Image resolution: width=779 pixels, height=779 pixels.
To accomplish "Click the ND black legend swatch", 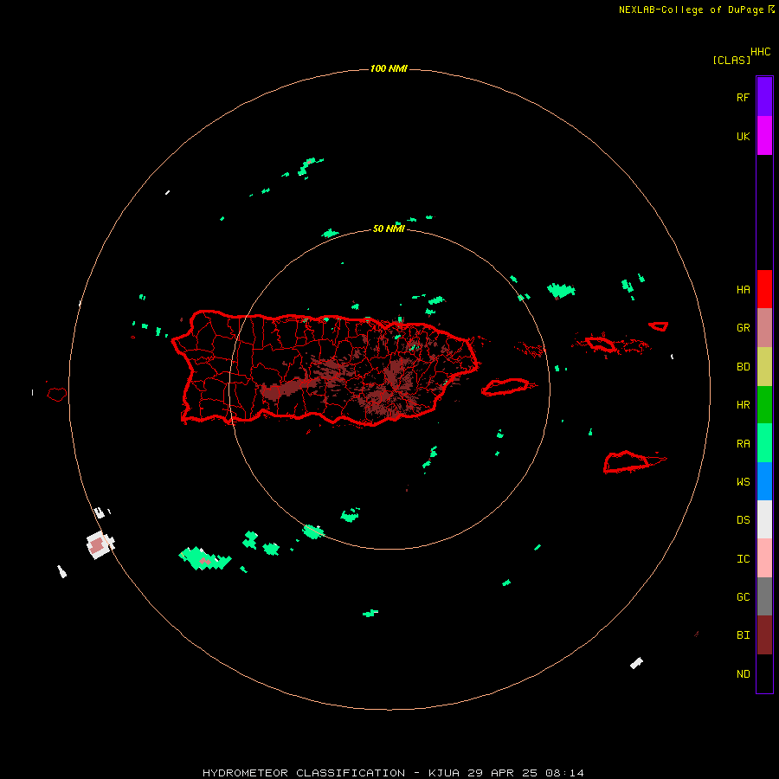I will (764, 673).
